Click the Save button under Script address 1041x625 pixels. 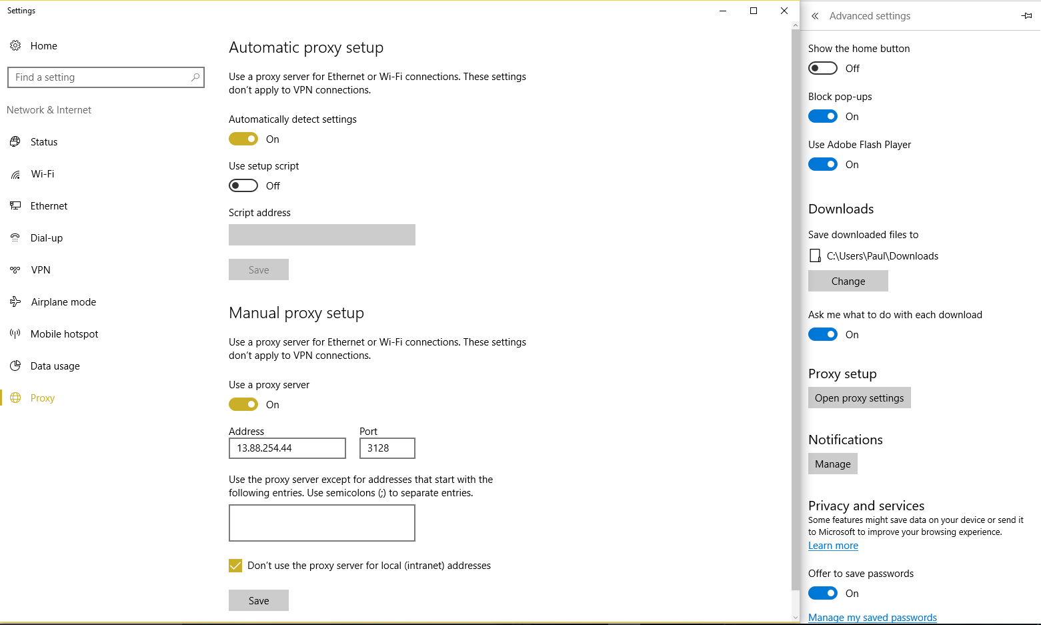point(259,269)
